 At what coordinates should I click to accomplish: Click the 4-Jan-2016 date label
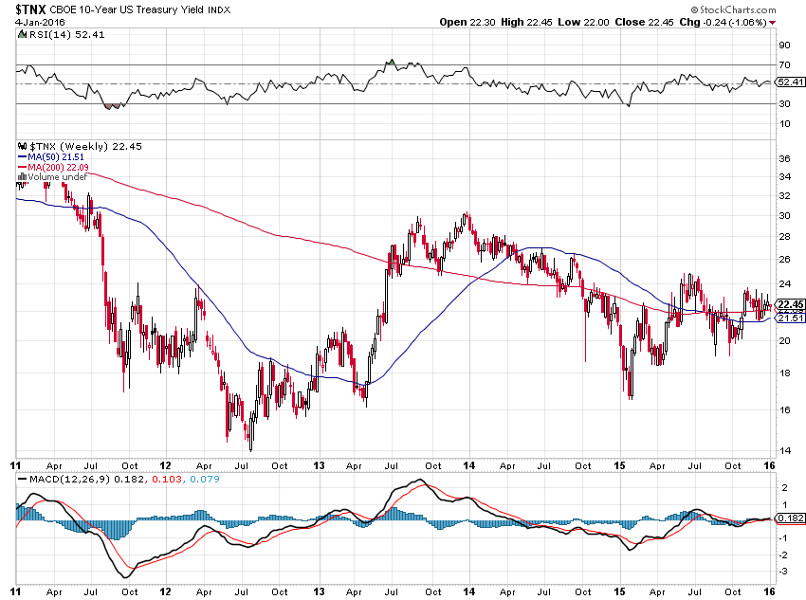36,22
